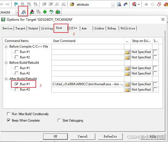Viewport: 168px width, 142px height.
Task: Enable Before Compile Run #2 checkbox
Action: click(x=17, y=57)
